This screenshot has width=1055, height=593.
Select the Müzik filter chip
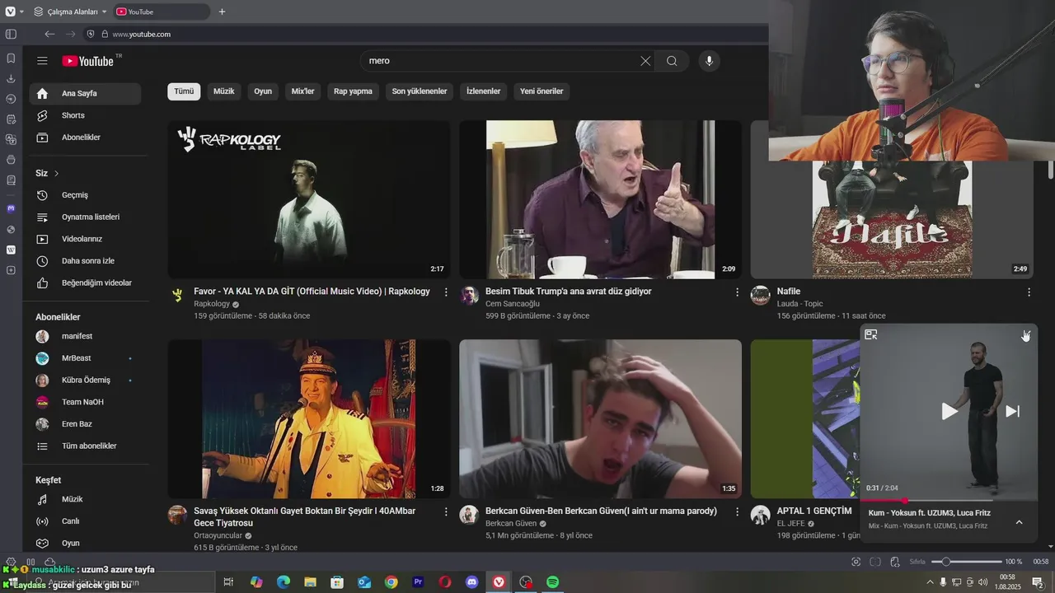pyautogui.click(x=224, y=91)
